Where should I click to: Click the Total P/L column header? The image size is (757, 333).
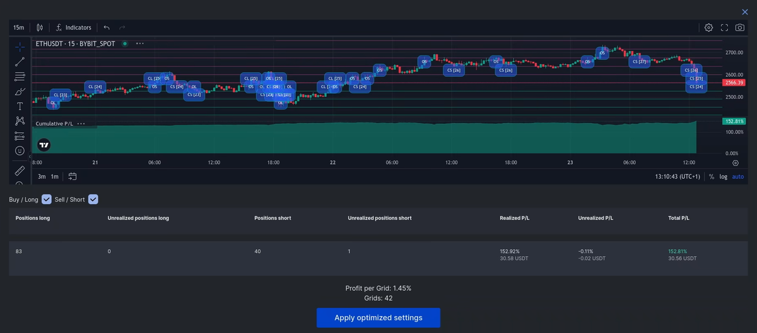pos(679,218)
